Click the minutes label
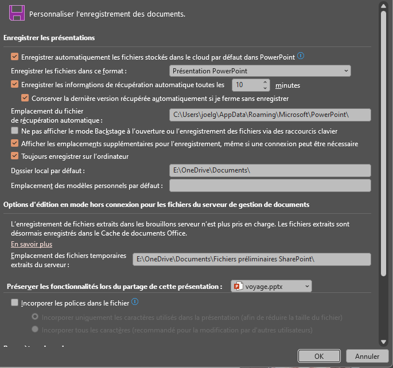 tap(288, 85)
